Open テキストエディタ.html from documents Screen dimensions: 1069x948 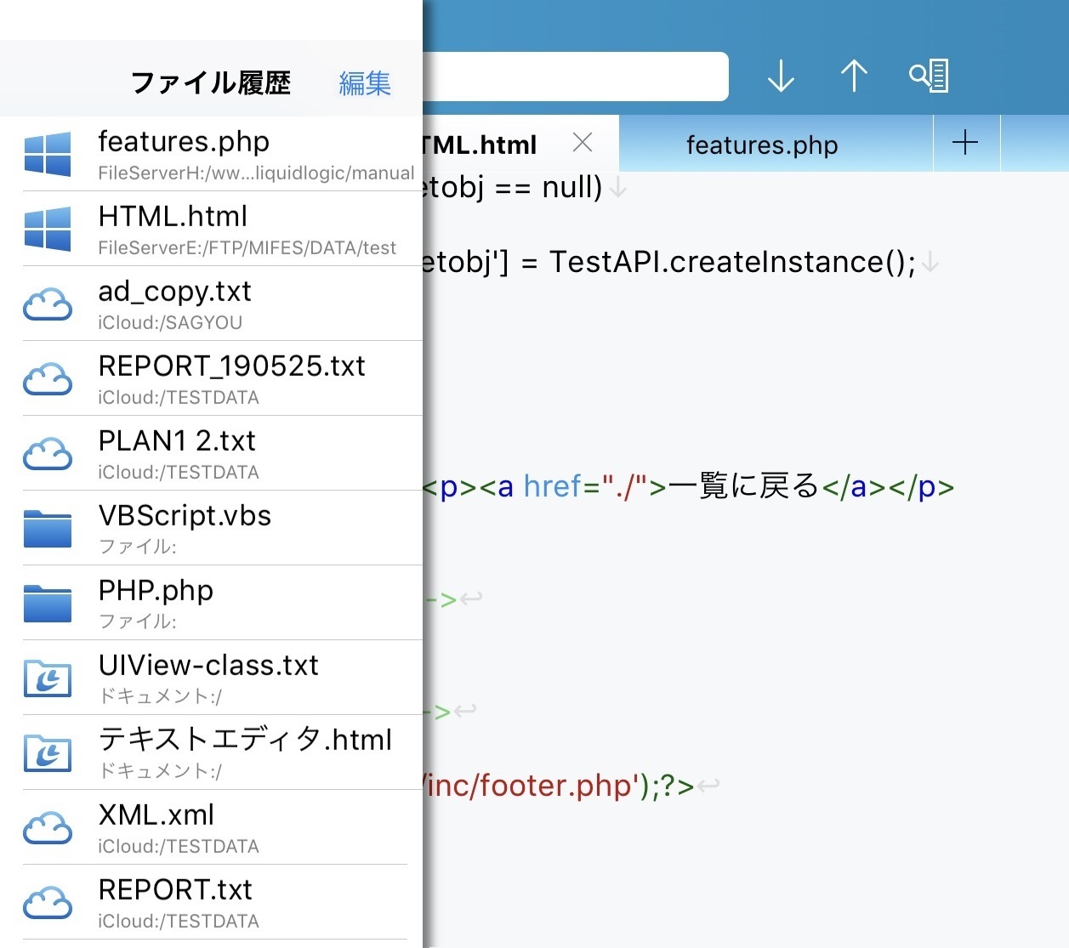245,752
